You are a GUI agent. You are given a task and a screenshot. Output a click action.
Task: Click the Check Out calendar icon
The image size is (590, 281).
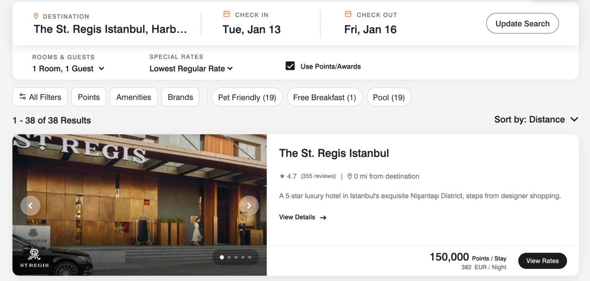point(348,14)
